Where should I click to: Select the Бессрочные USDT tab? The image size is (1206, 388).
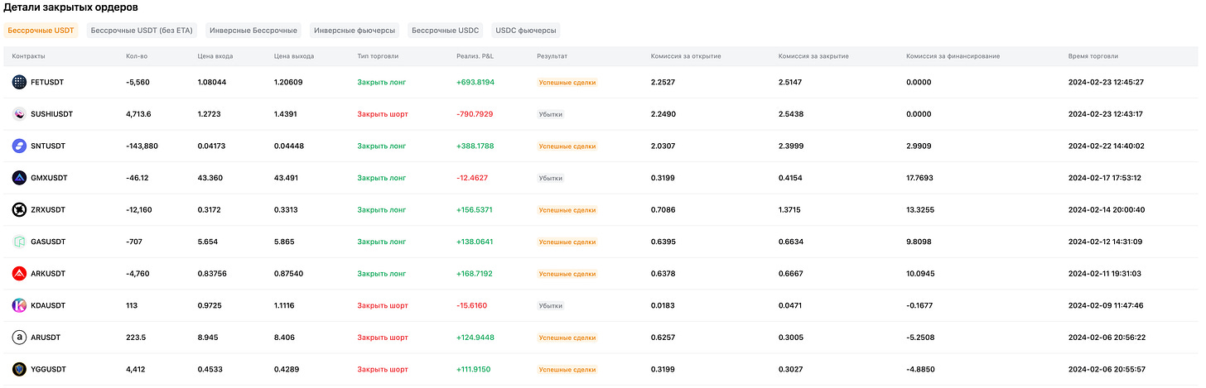click(x=41, y=31)
